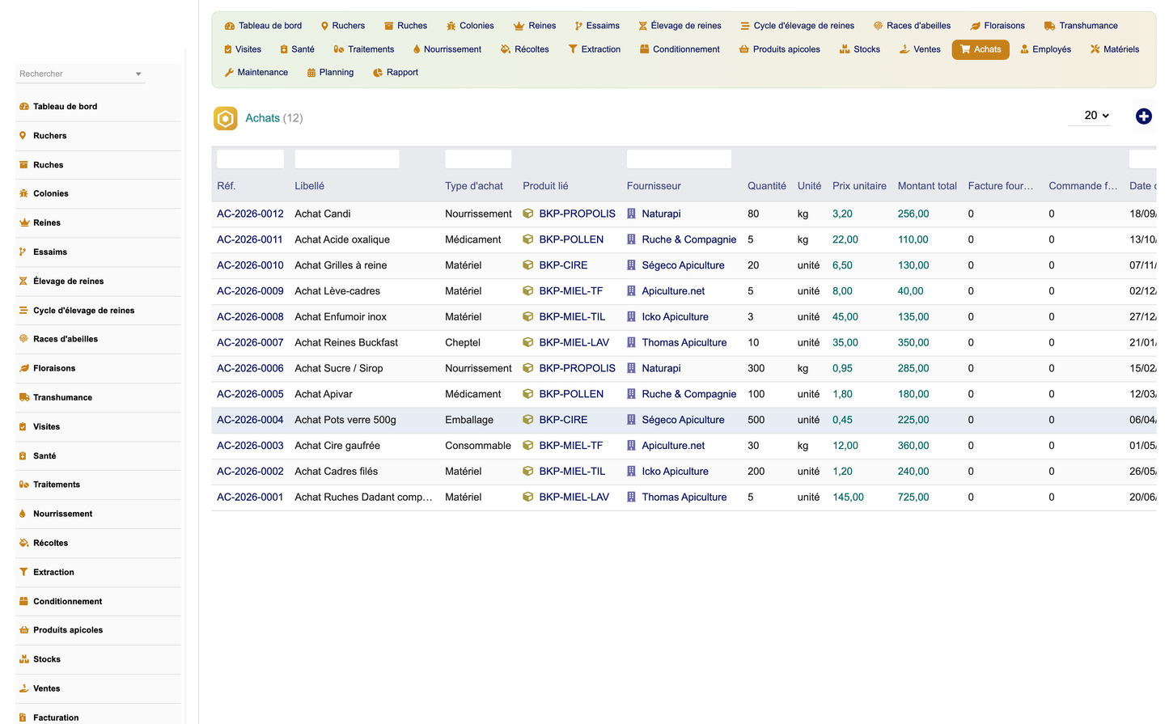
Task: Click the Fournisseur column filter field
Action: pyautogui.click(x=679, y=159)
